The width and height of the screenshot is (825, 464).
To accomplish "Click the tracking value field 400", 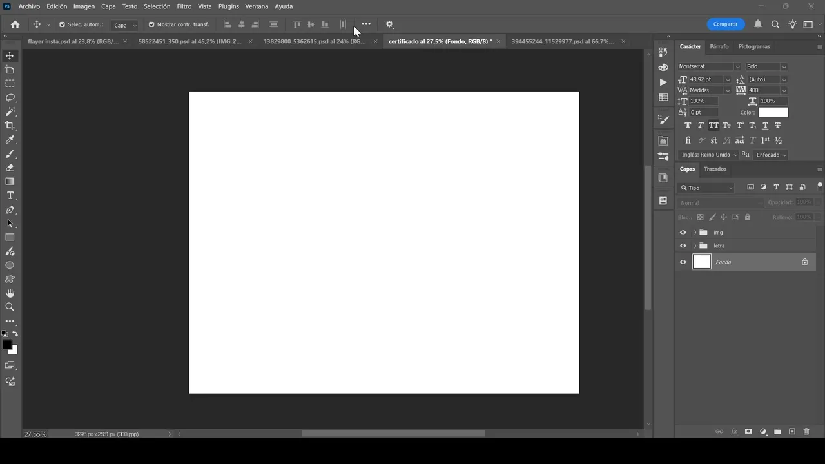I will (x=763, y=90).
